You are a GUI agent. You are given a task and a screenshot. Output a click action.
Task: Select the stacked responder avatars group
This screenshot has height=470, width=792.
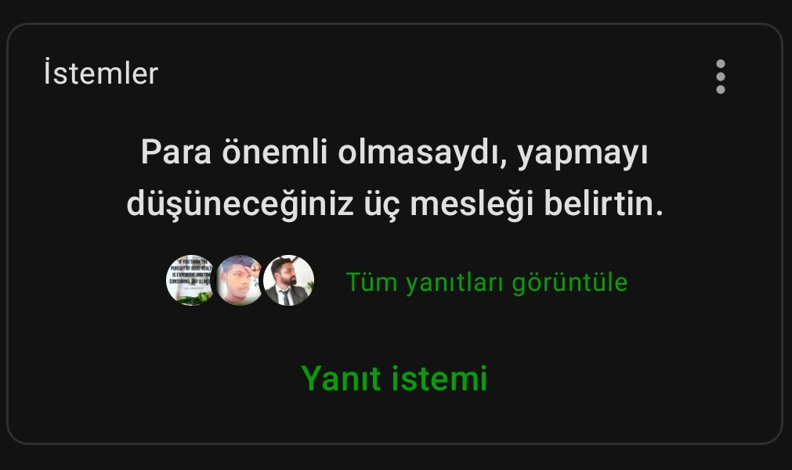240,280
